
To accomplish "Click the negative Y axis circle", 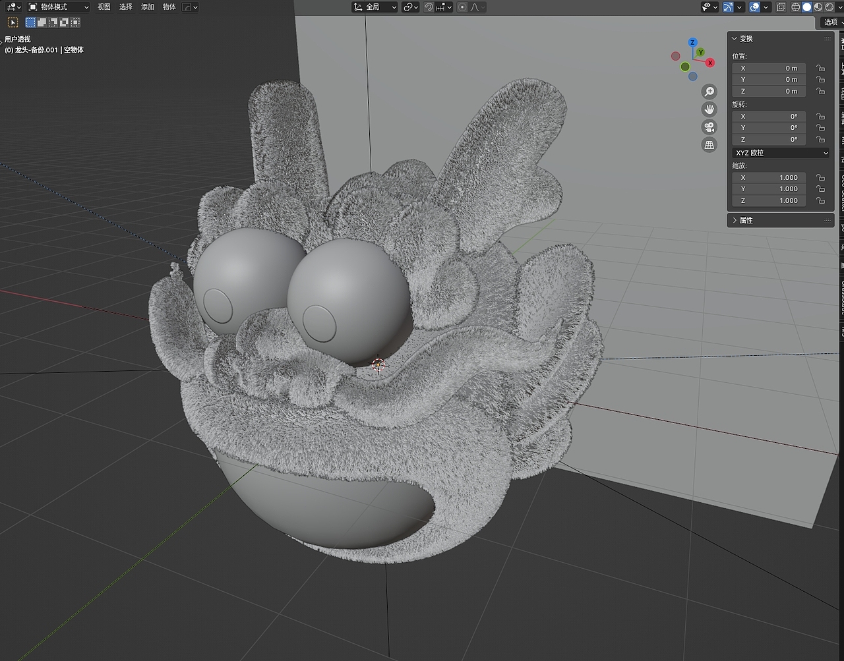I will (686, 67).
